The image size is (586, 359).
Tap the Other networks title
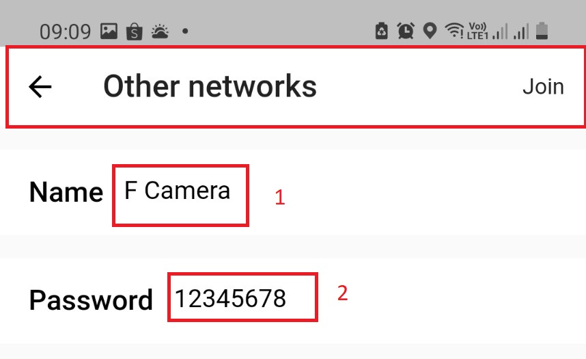[210, 86]
